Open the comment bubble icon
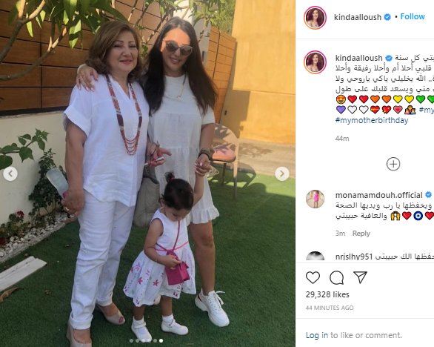The width and height of the screenshot is (434, 347). pos(336,277)
